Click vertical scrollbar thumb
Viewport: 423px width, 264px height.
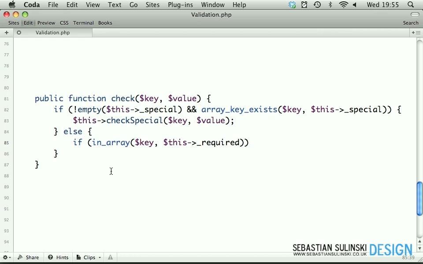(x=419, y=199)
